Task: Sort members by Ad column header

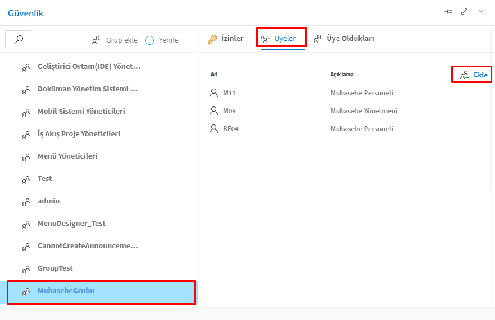Action: (214, 75)
